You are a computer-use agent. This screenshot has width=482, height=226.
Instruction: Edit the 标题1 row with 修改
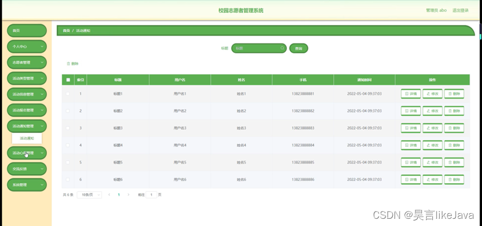pos(432,94)
